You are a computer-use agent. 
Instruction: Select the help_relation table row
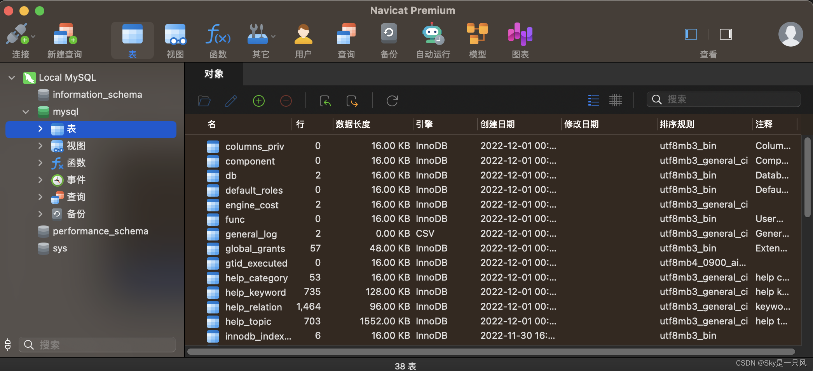493,307
